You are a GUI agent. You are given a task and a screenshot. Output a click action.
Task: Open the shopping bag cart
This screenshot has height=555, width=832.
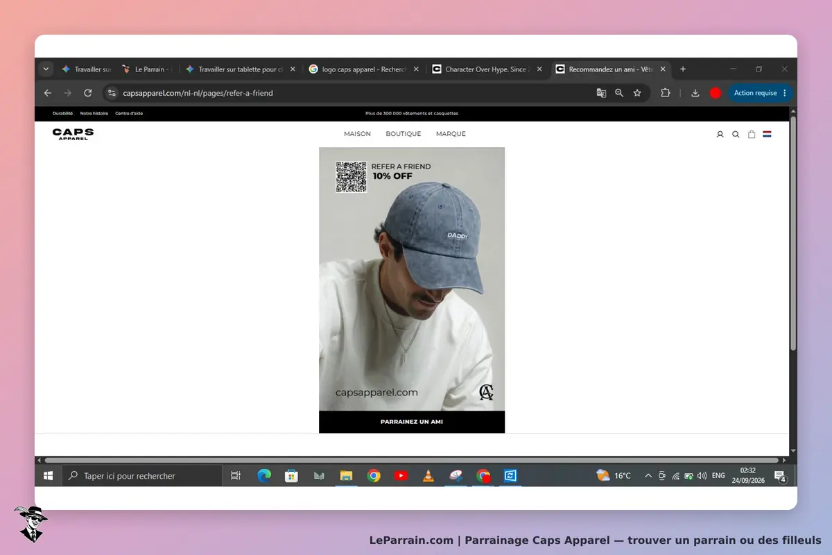(x=752, y=135)
